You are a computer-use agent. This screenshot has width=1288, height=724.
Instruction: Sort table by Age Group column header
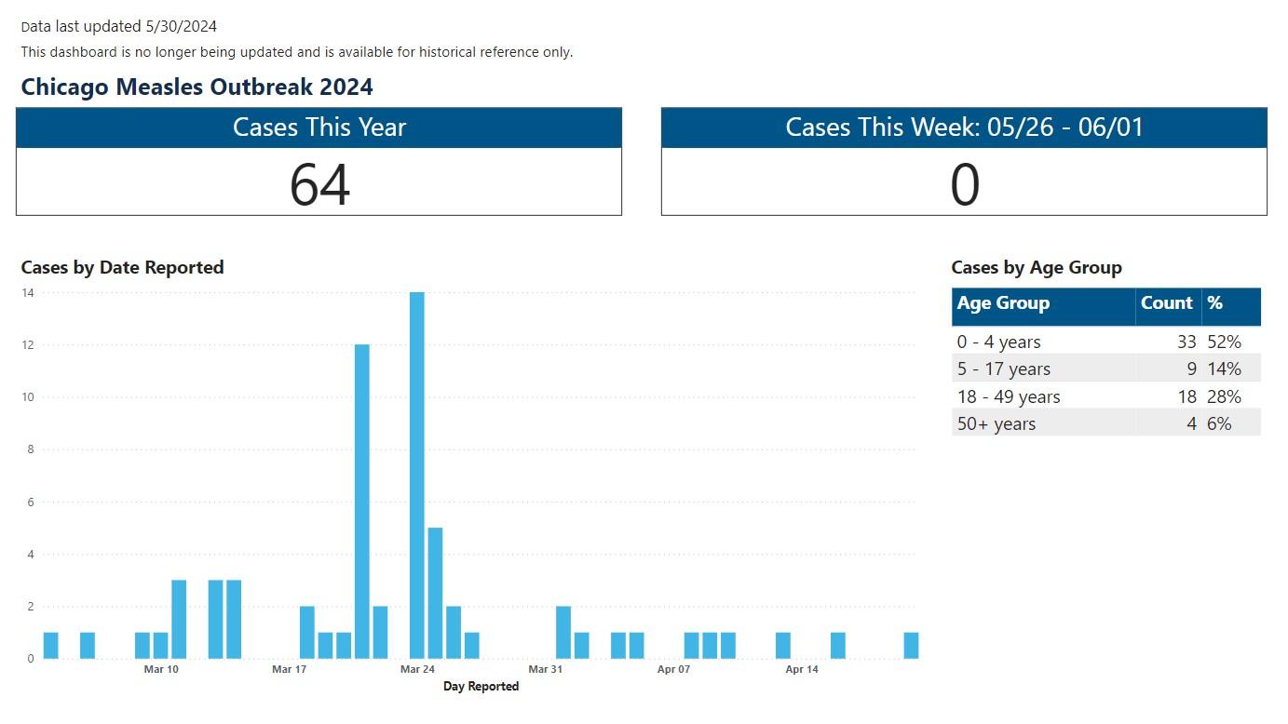(x=1003, y=303)
